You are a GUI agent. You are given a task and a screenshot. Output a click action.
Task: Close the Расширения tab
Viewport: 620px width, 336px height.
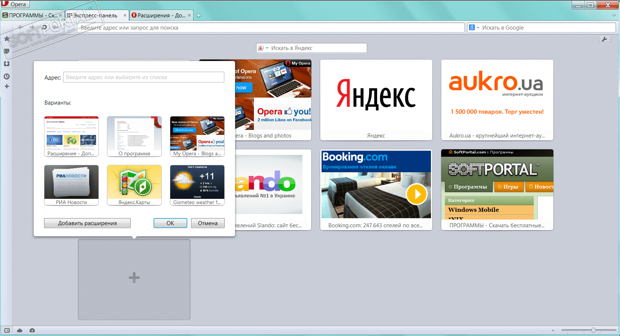click(x=189, y=16)
